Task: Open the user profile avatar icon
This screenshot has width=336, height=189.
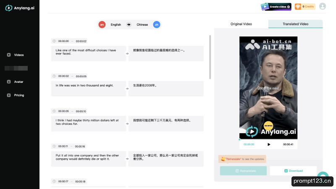Action: (x=322, y=6)
